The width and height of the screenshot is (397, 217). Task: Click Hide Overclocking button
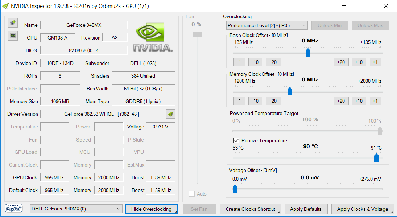(152, 209)
